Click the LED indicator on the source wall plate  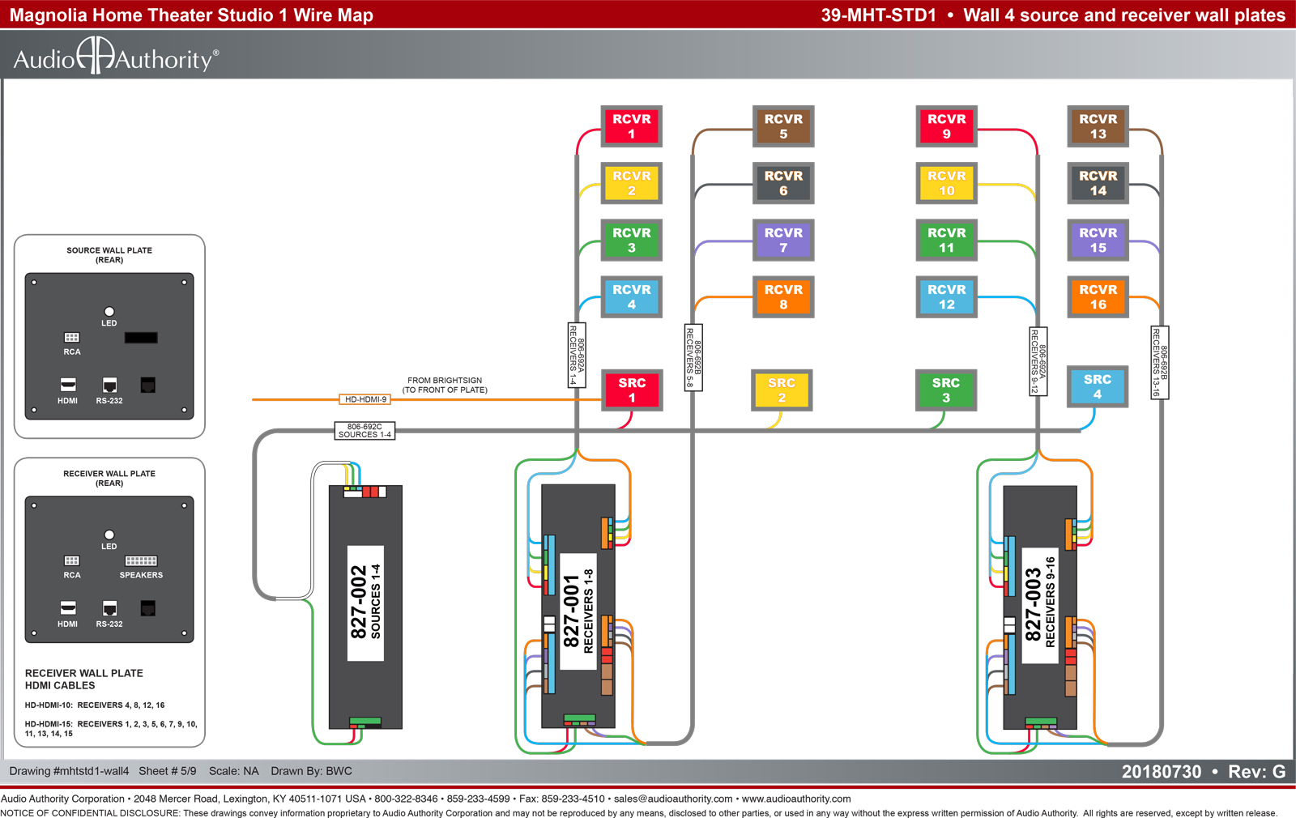click(109, 312)
